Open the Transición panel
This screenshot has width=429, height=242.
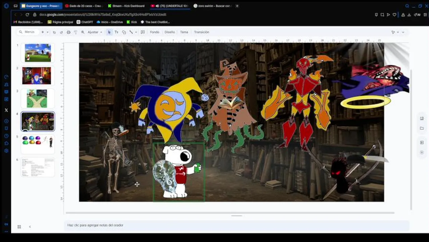pyautogui.click(x=201, y=32)
